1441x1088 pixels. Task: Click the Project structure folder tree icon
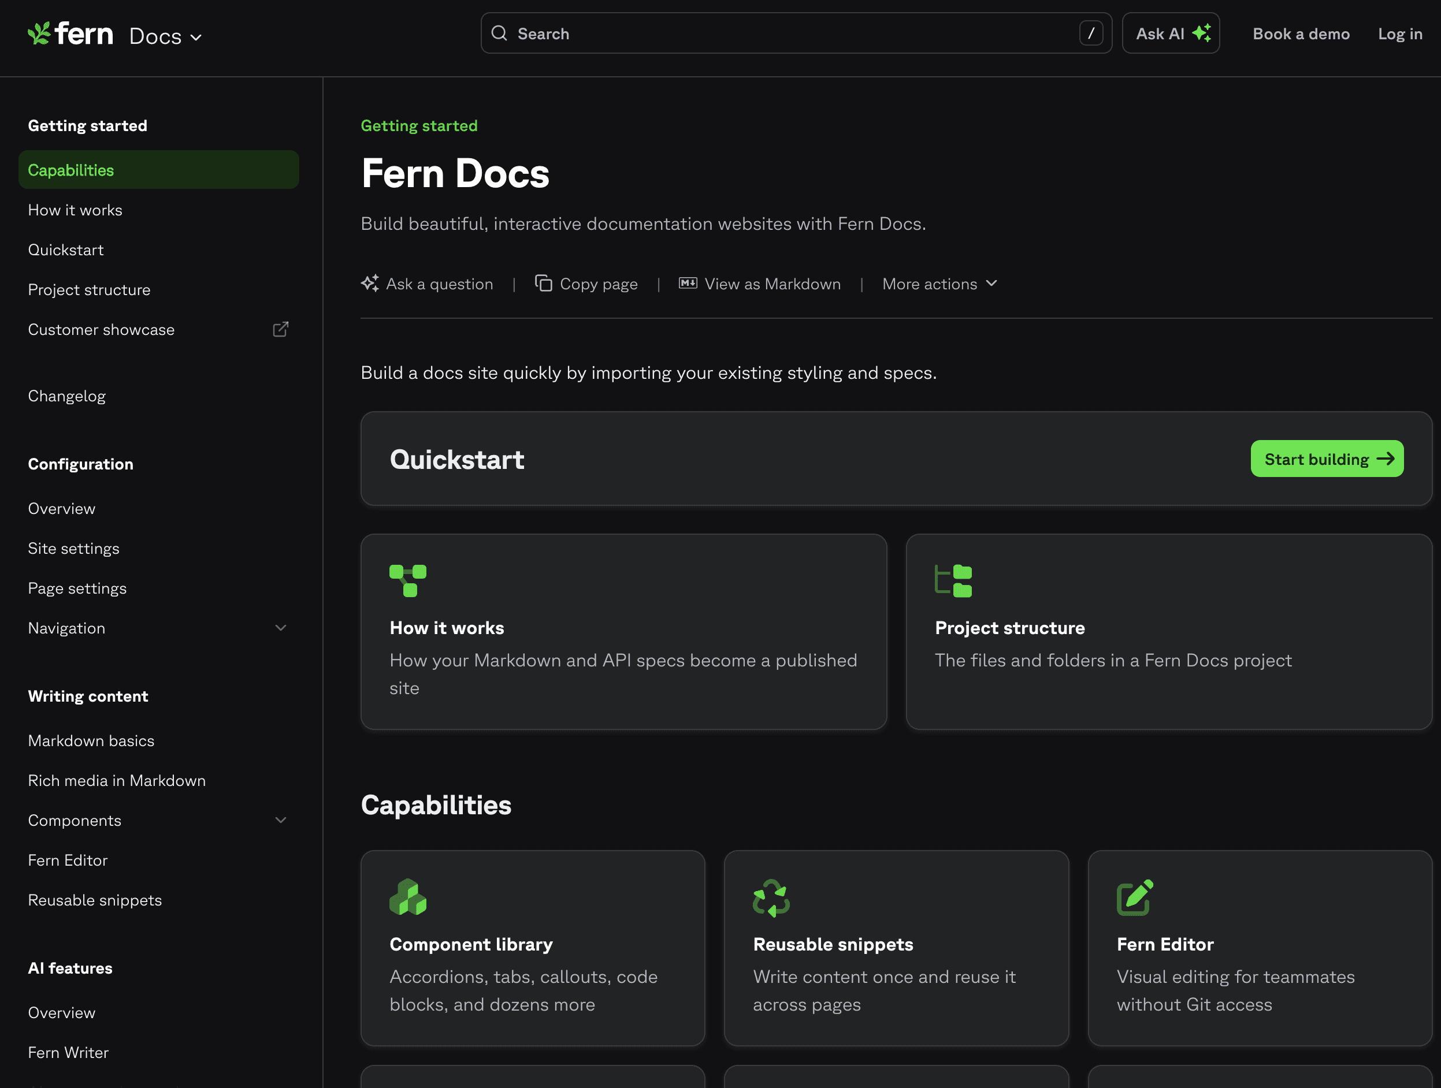coord(953,581)
